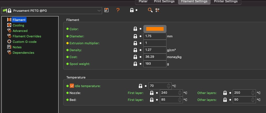Open the Cooling page in sidebar
Screen dimensions: 266x113
tap(18, 25)
